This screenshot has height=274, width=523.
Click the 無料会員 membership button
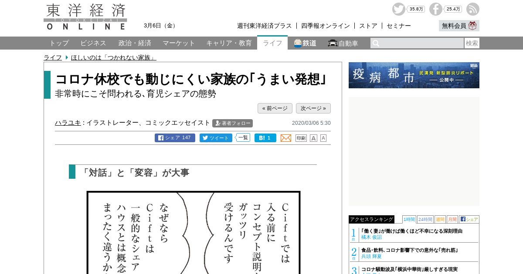tap(459, 26)
